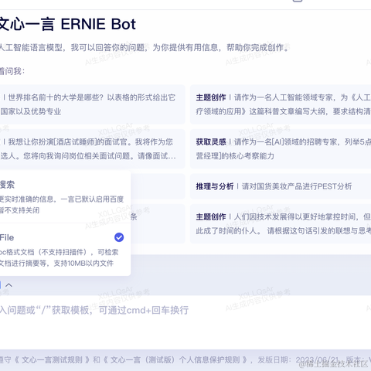Toggle the File plugin blue checkmark
371x371 pixels.
click(x=119, y=237)
